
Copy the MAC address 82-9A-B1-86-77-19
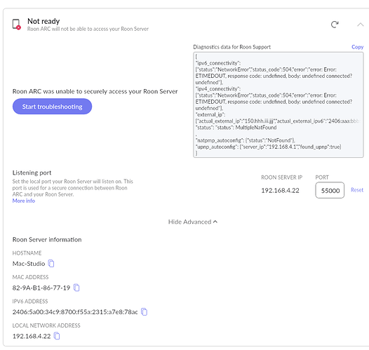(76, 288)
